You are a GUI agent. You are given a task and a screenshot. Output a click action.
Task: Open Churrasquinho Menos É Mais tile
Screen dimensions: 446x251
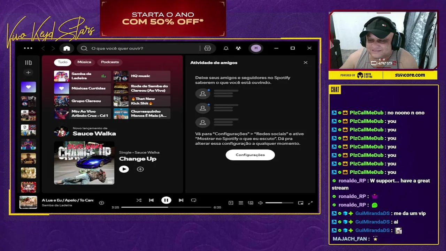pos(142,114)
